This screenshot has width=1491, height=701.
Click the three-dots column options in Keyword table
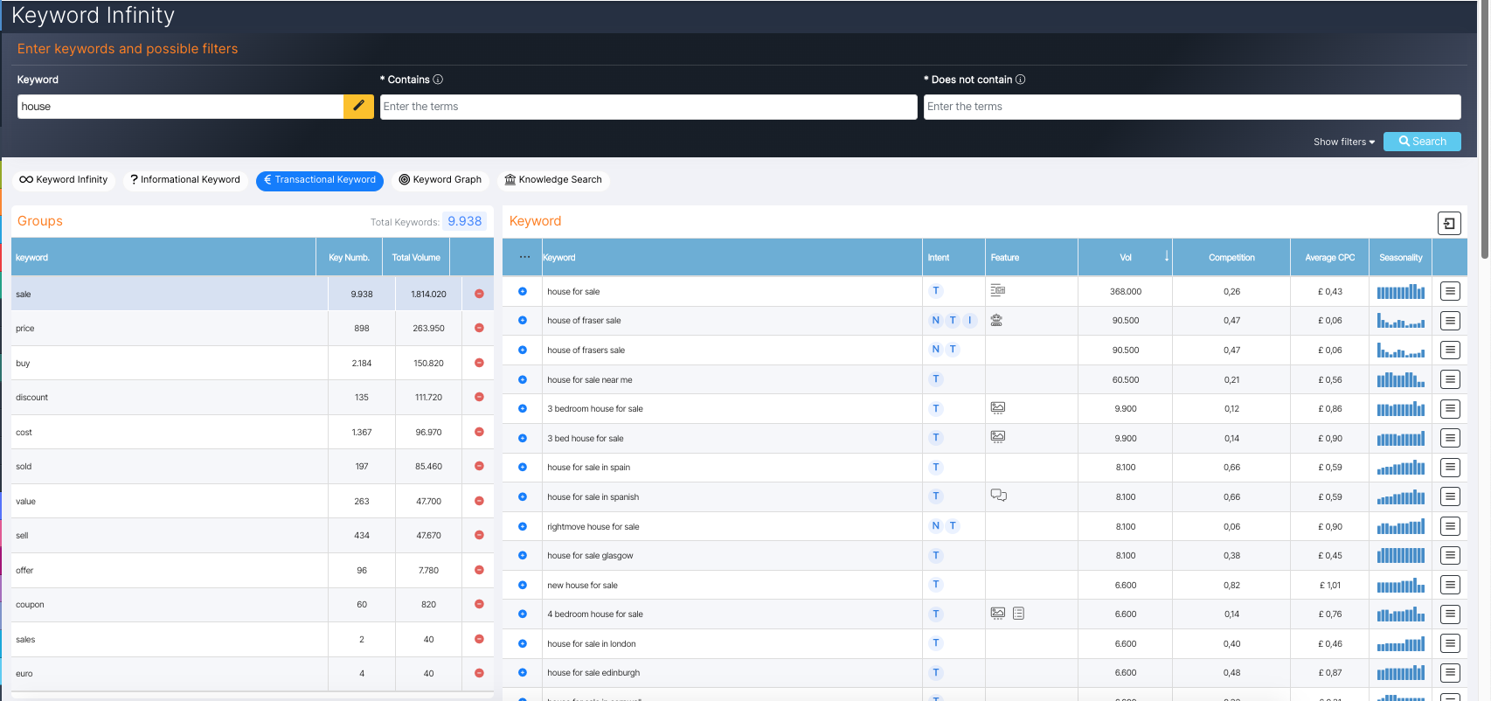pos(524,257)
